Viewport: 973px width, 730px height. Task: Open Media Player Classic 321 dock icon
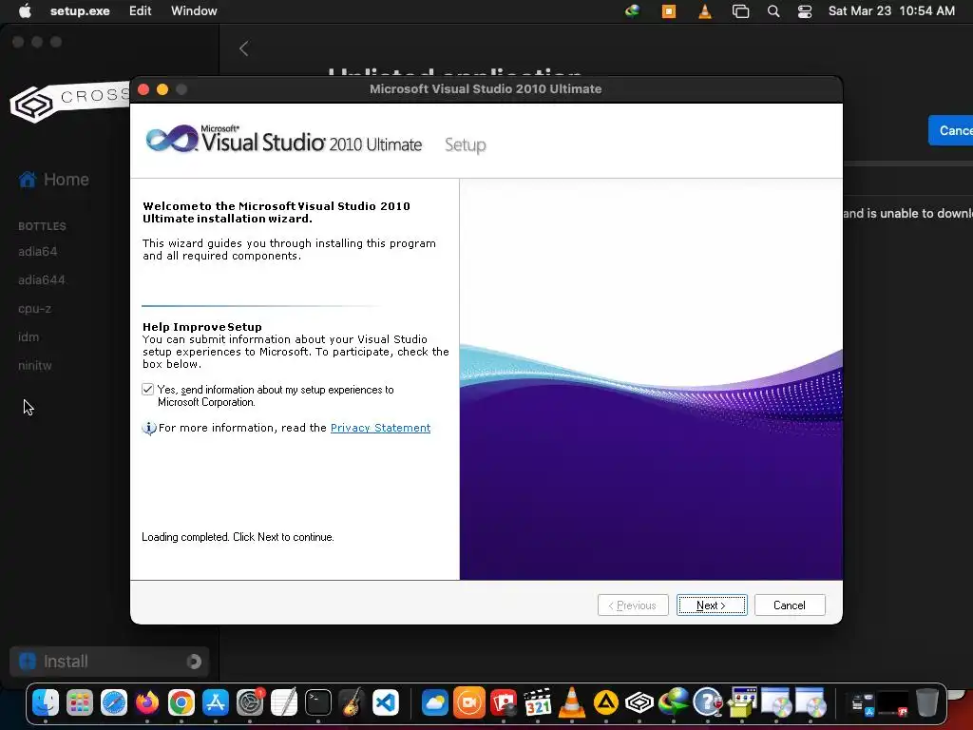538,703
